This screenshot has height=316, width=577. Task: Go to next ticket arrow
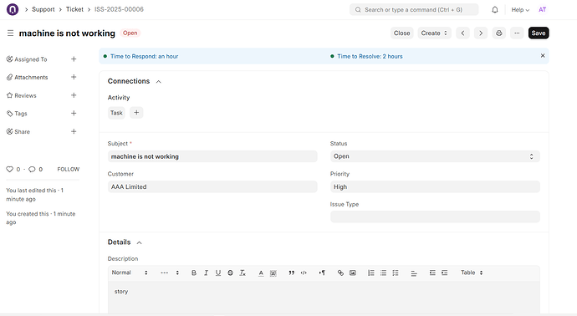coord(481,33)
